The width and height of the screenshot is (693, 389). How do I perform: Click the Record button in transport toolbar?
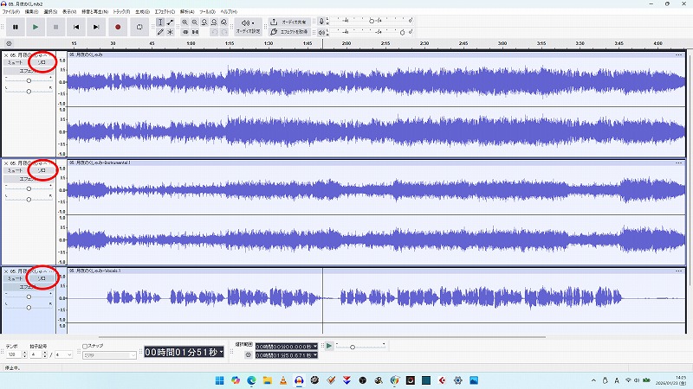(x=118, y=27)
